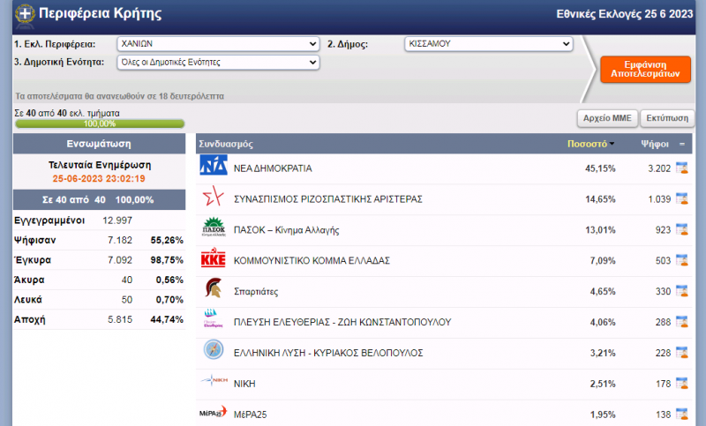
Task: Open the Εκλ. Περιφέρεια dropdown showing ΧΑΝΙΩΝ
Action: tap(218, 44)
